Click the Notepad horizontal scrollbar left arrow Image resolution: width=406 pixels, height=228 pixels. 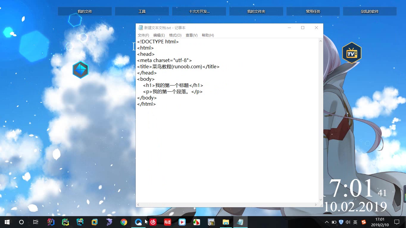[138, 205]
